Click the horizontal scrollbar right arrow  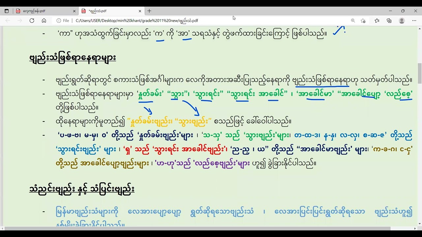click(415, 228)
